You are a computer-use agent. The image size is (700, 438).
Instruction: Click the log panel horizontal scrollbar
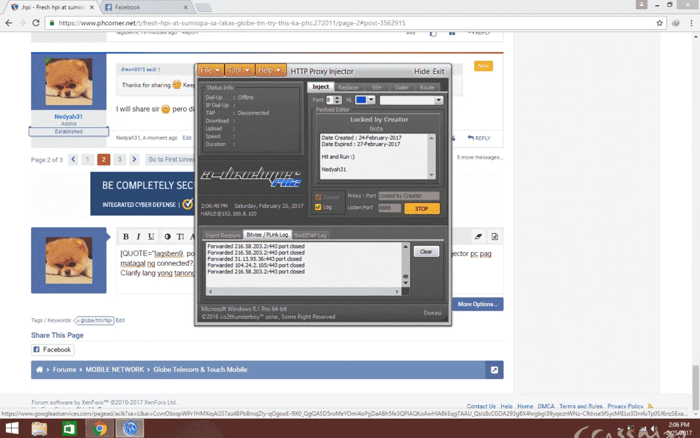(x=304, y=290)
